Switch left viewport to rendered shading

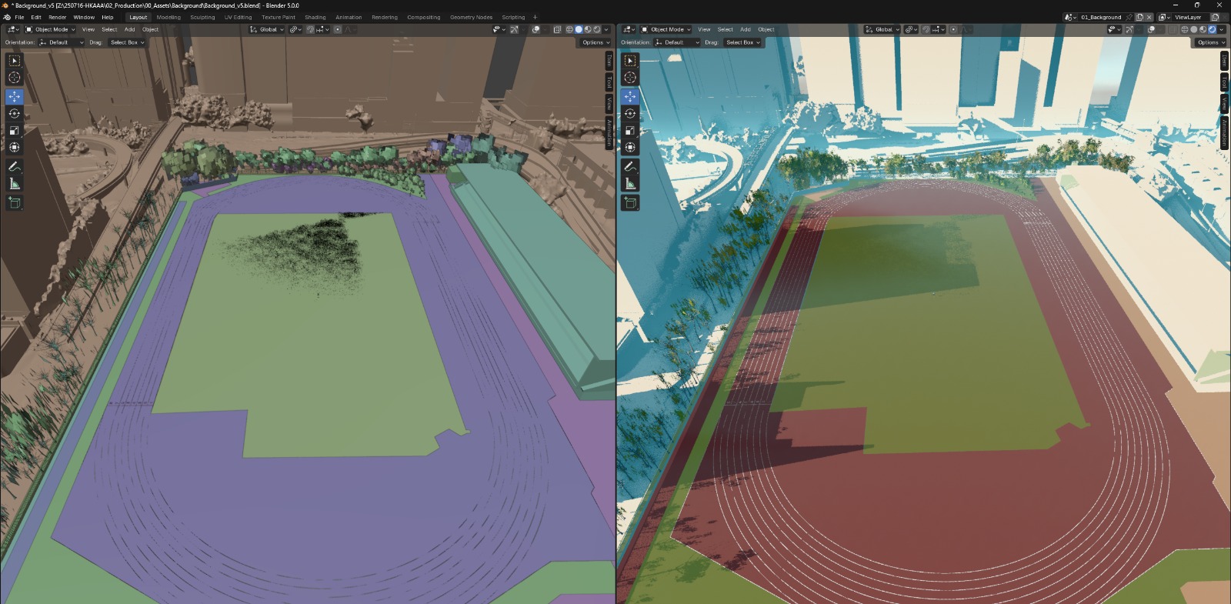click(x=597, y=29)
